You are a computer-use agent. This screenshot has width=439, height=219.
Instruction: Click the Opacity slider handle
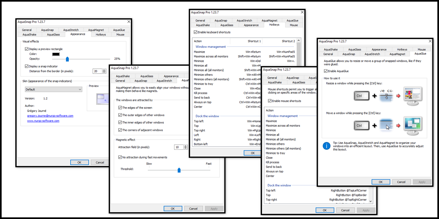(67, 59)
